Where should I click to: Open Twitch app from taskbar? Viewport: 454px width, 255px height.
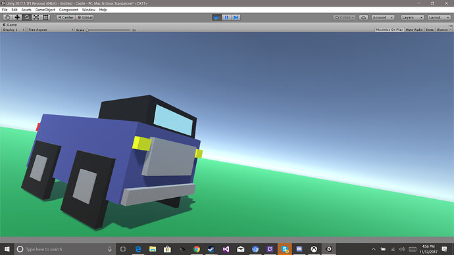pyautogui.click(x=270, y=249)
